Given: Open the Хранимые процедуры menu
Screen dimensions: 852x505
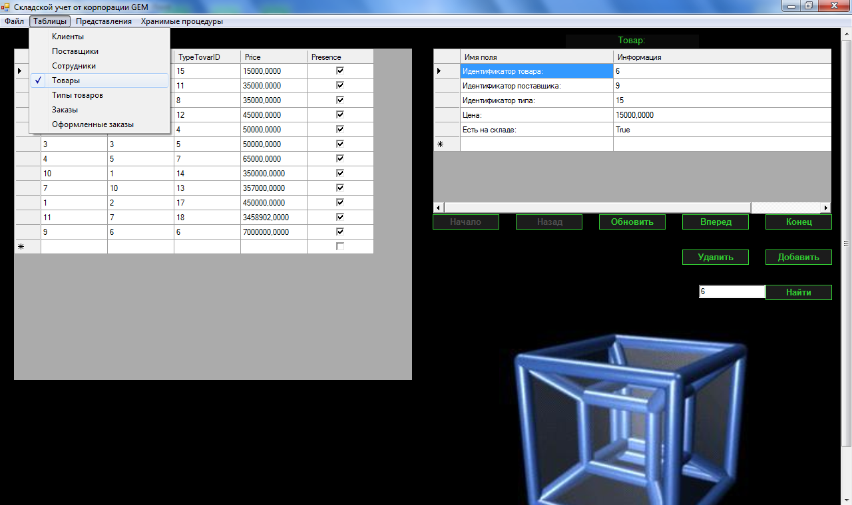Looking at the screenshot, I should [x=182, y=21].
